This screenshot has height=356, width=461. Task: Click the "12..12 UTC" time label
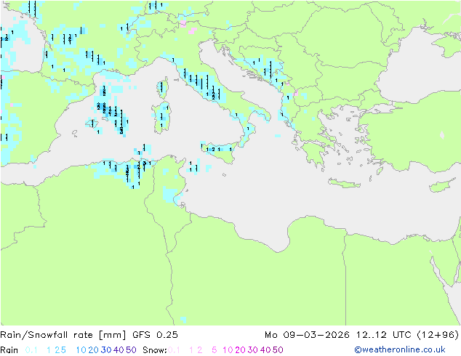click(x=384, y=335)
